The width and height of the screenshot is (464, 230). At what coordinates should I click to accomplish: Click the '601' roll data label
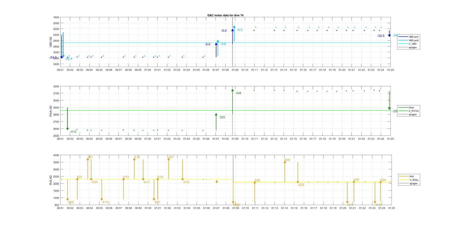(90, 157)
